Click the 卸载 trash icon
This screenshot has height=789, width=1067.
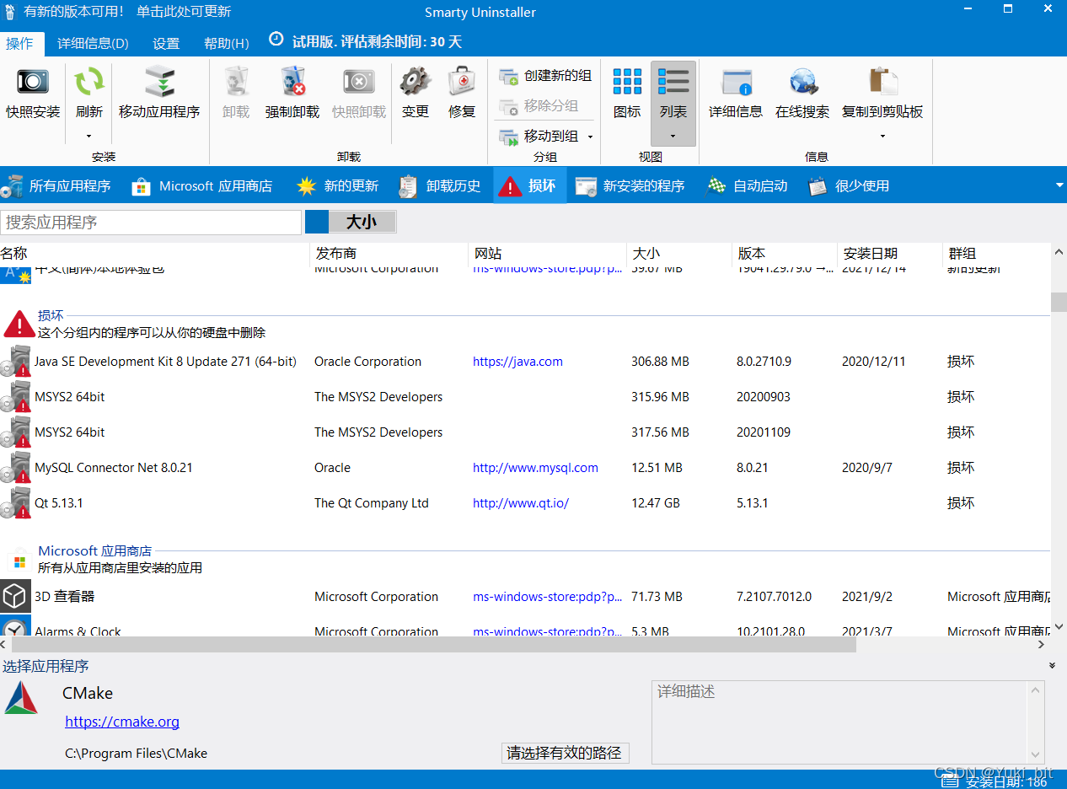click(x=236, y=82)
